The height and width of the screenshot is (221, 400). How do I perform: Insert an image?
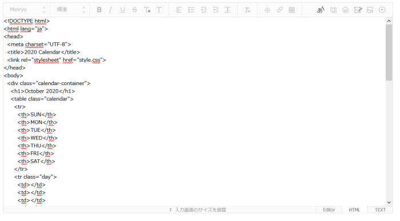370,10
